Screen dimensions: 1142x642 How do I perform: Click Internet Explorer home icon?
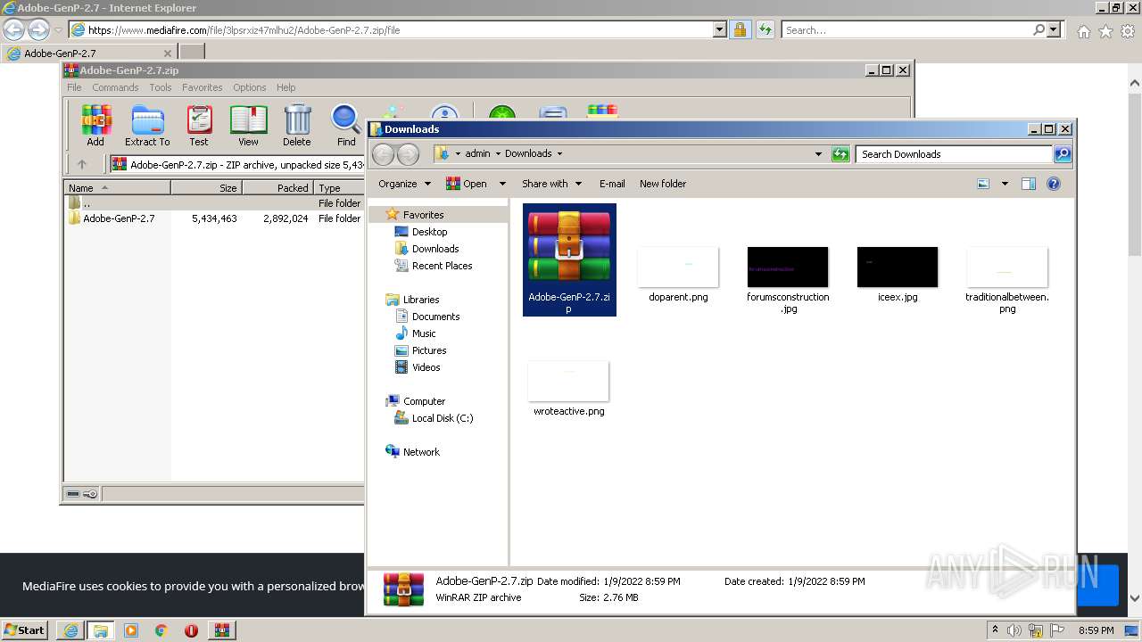click(x=1083, y=31)
